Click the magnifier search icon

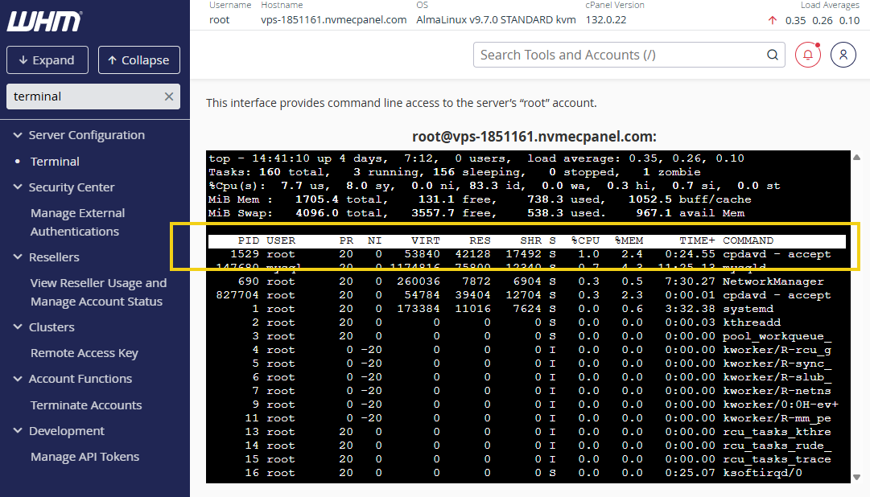[x=772, y=55]
